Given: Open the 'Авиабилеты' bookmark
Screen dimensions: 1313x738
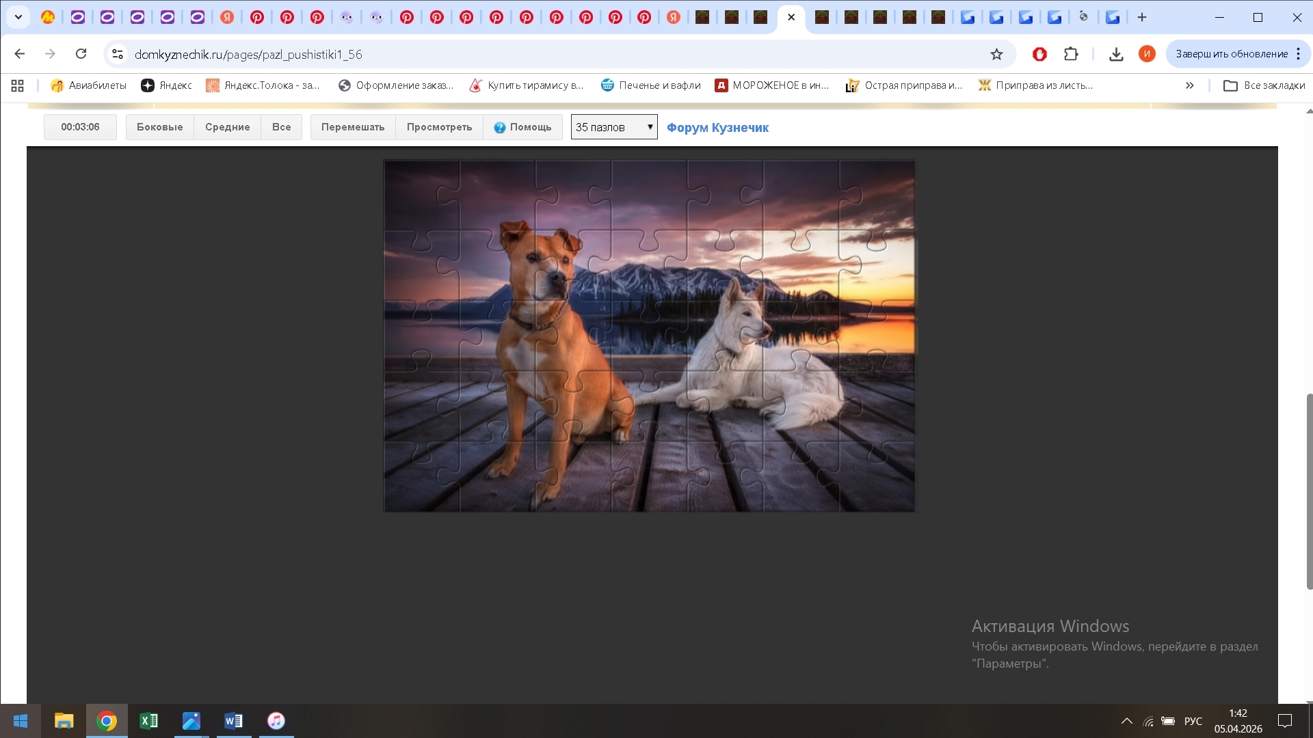Looking at the screenshot, I should [x=89, y=85].
